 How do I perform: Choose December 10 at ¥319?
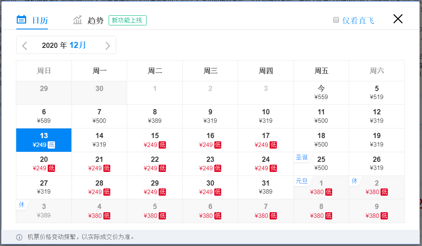point(265,116)
